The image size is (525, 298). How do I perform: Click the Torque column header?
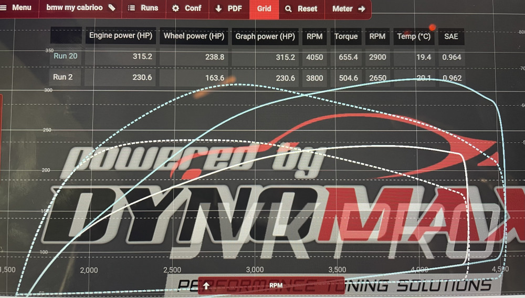tap(346, 36)
